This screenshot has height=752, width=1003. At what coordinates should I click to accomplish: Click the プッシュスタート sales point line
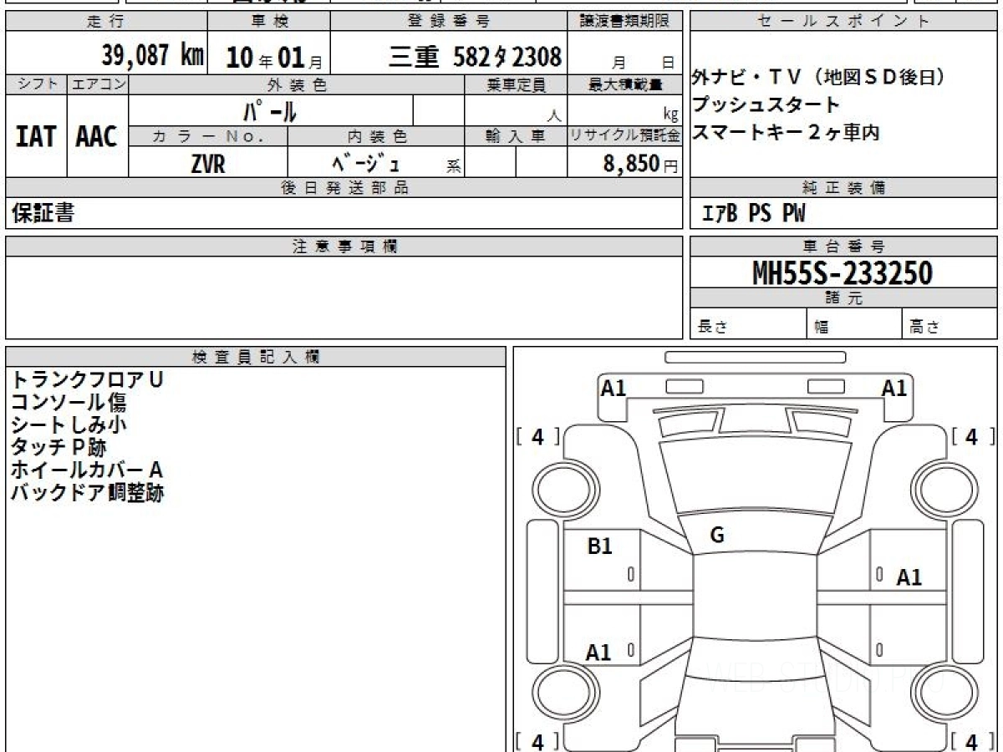coord(766,105)
